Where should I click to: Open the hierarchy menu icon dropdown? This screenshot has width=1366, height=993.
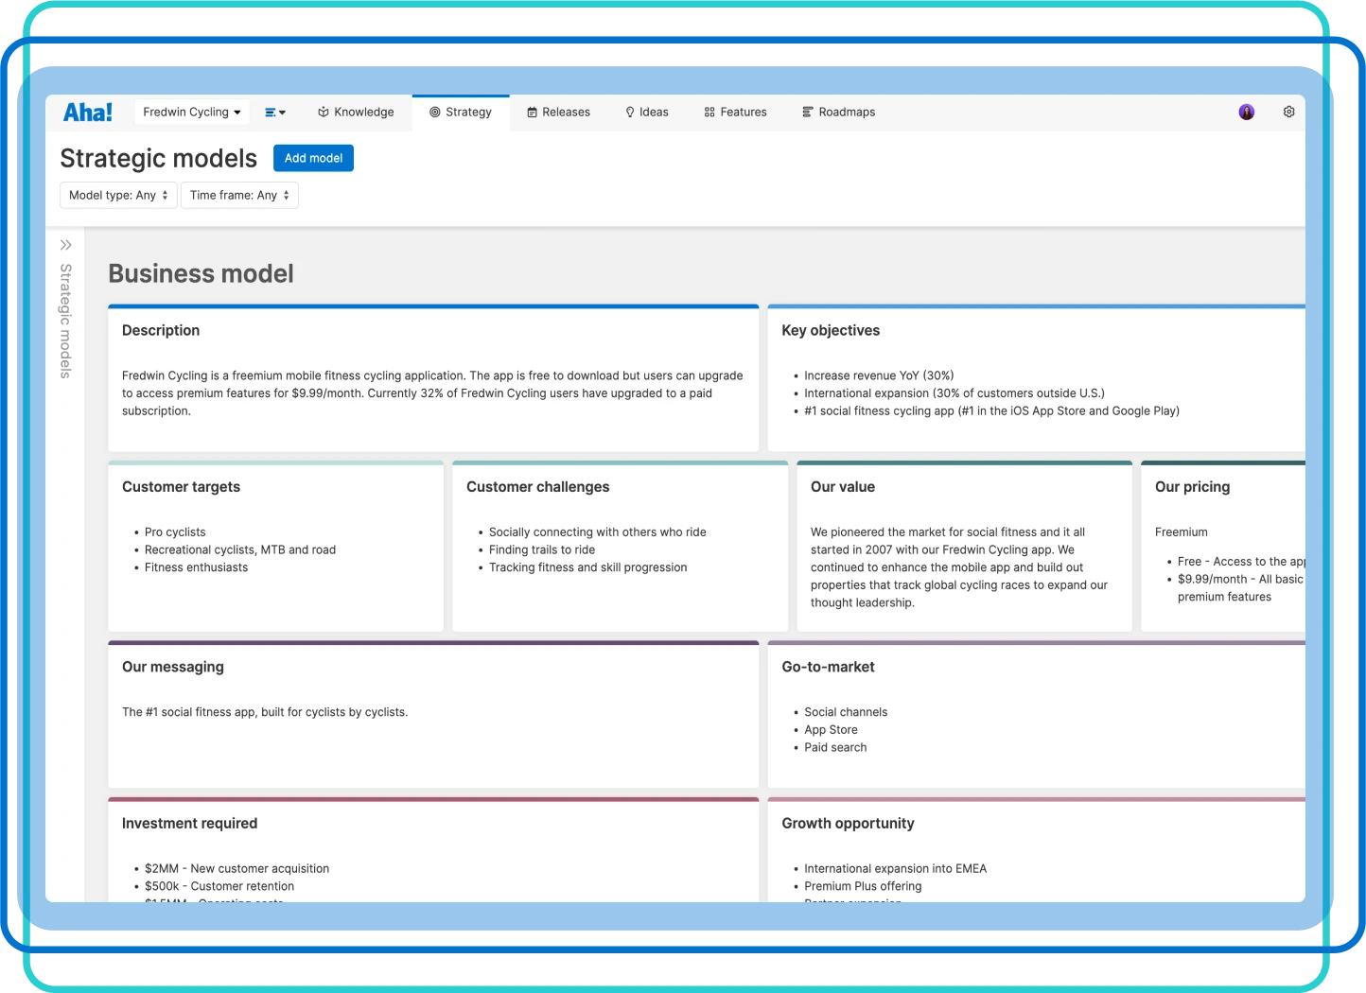[x=275, y=113]
